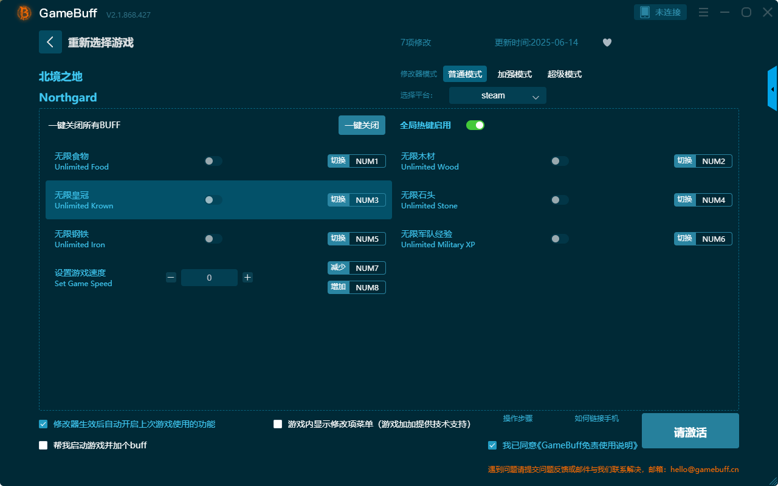
Task: Click the 请激活 activate button
Action: pos(690,431)
